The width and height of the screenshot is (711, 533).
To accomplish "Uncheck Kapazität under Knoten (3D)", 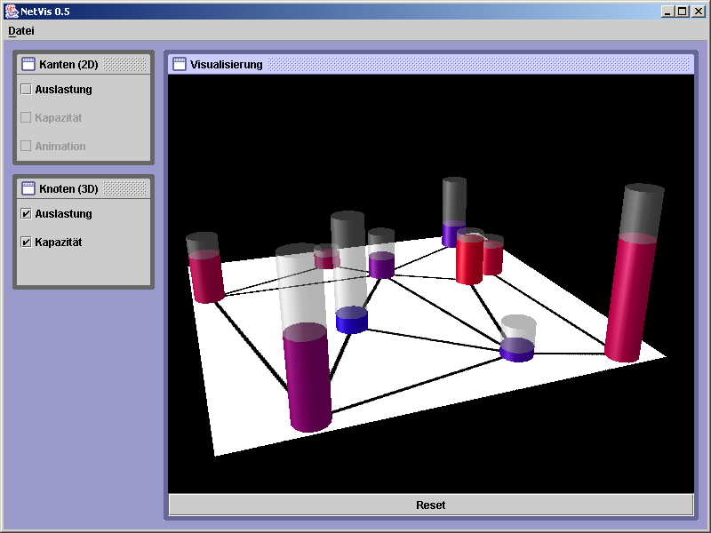I will 26,242.
